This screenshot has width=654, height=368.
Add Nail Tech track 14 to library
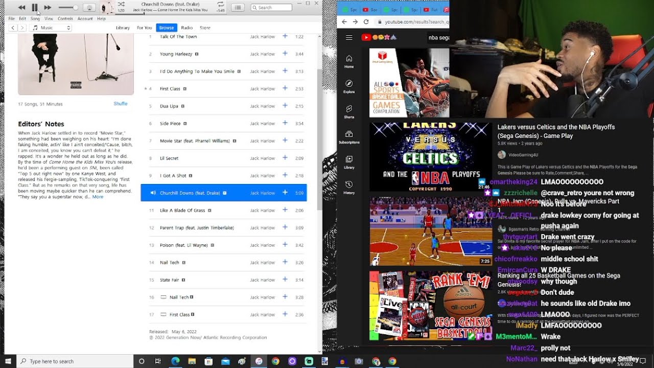coord(285,262)
